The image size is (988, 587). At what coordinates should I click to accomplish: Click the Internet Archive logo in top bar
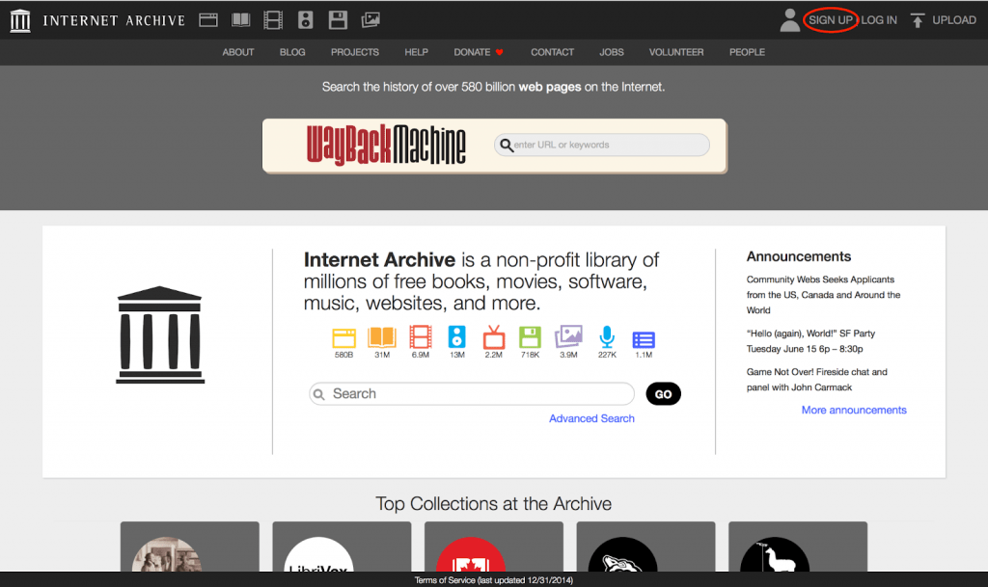coord(20,21)
